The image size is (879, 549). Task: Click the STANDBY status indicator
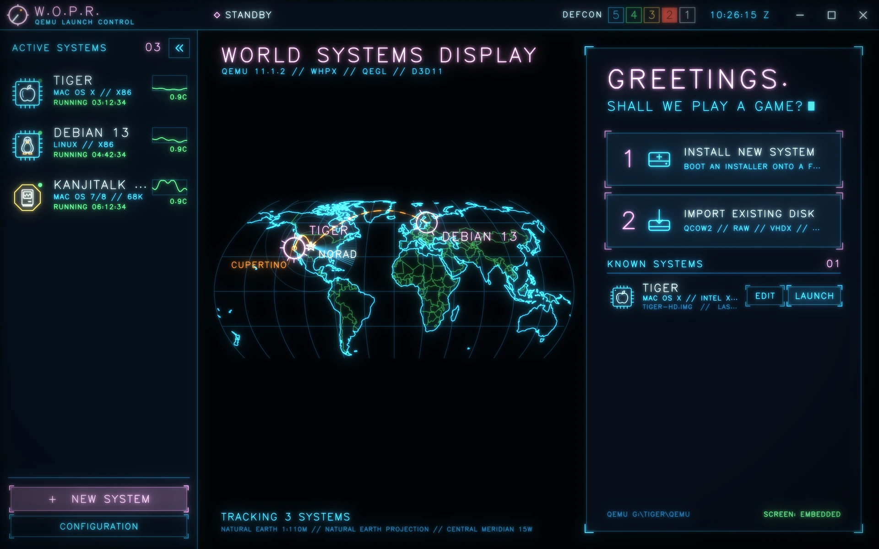point(243,15)
